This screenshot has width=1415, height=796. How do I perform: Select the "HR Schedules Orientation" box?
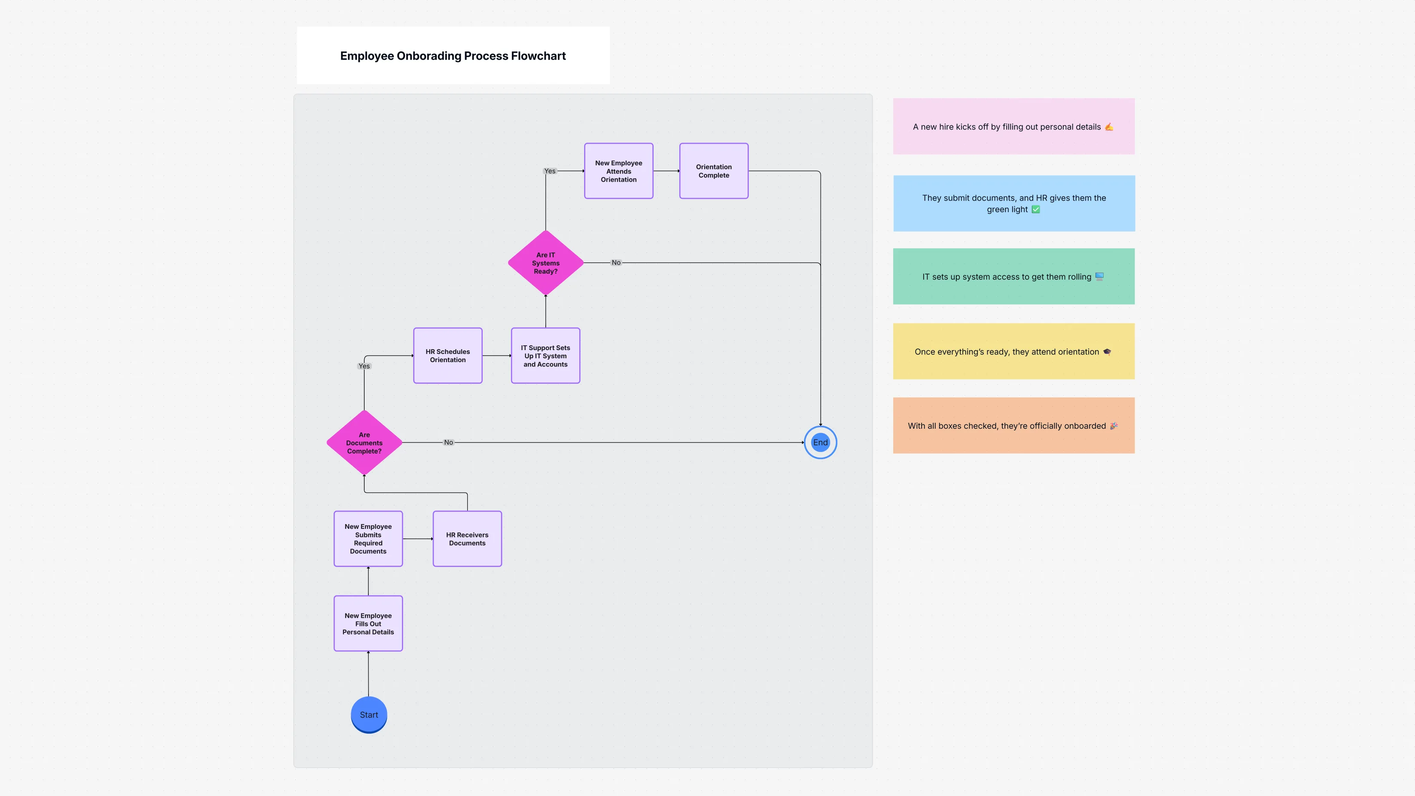[x=447, y=355]
